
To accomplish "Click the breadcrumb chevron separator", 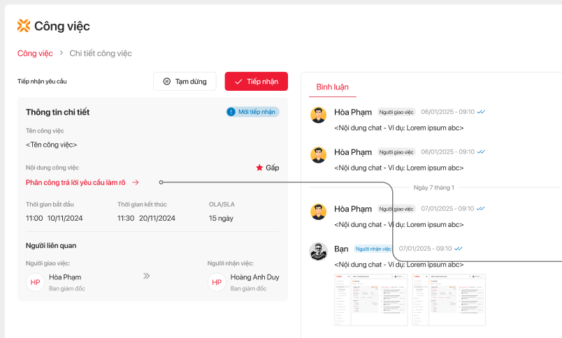I will pos(62,53).
